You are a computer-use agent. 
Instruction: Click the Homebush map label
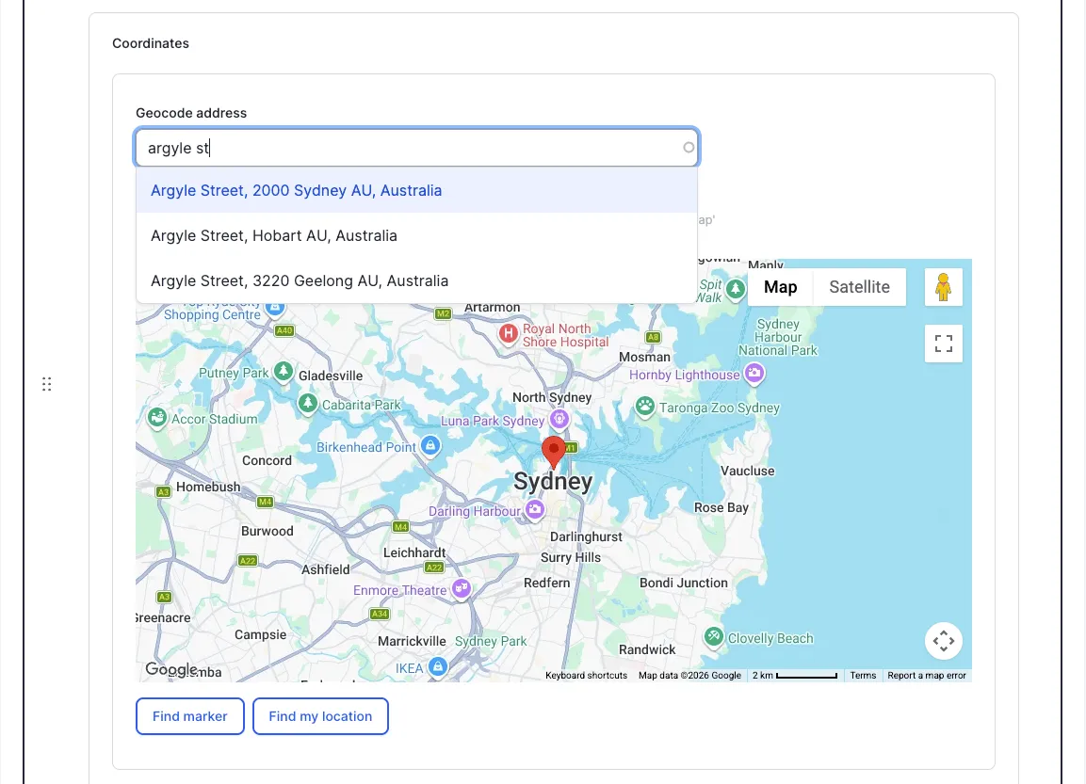click(x=208, y=487)
